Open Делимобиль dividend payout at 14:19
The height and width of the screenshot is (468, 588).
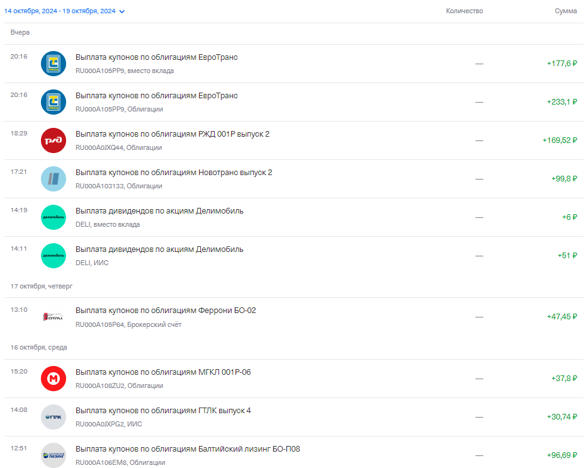pyautogui.click(x=294, y=217)
